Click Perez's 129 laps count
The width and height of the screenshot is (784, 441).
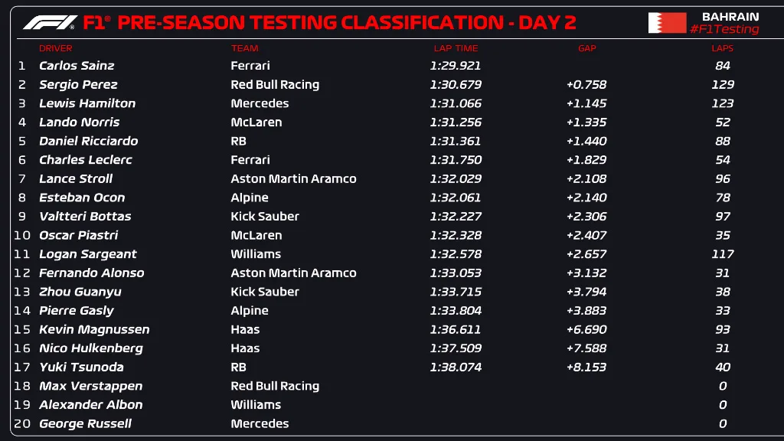[x=722, y=84]
